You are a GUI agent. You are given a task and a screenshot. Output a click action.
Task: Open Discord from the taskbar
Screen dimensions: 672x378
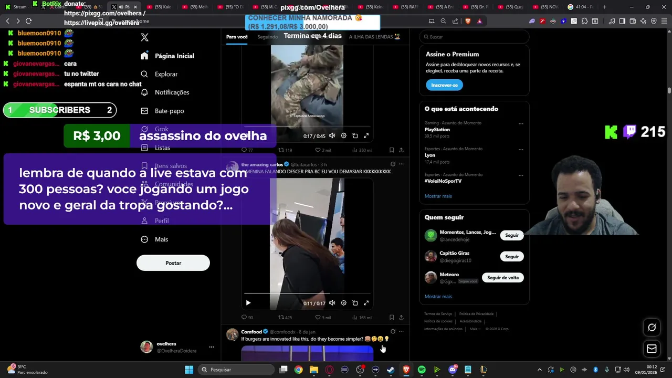tap(453, 370)
